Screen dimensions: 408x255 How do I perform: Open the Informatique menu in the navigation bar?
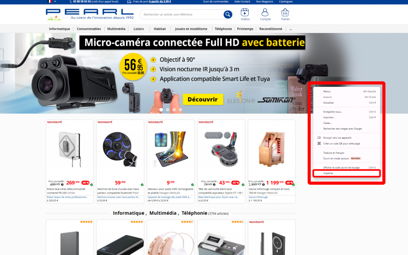point(59,29)
